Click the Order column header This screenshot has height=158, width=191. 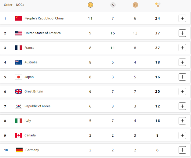tap(8, 5)
